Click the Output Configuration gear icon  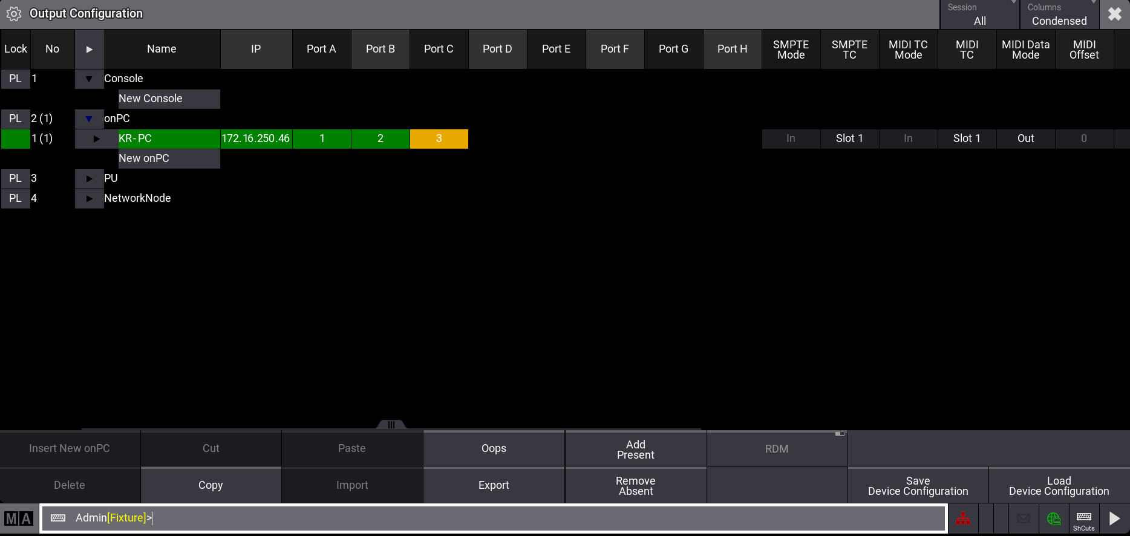click(13, 14)
